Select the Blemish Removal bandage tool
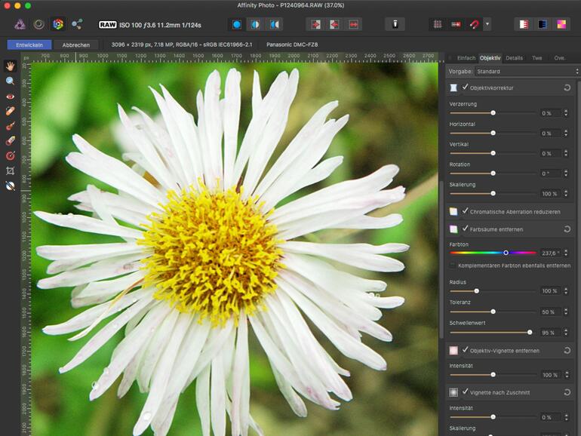The image size is (581, 436). [x=10, y=111]
